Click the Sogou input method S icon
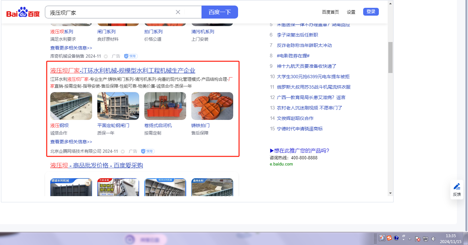Viewport: 468px width, 245px height. coord(389,238)
